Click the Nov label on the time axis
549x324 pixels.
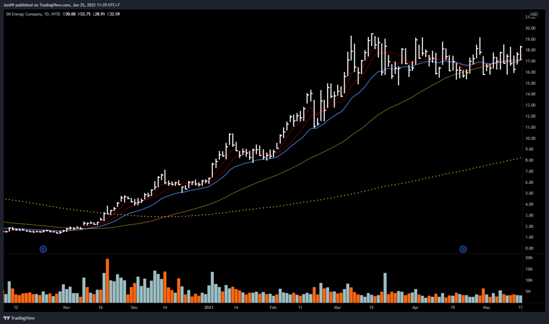pyautogui.click(x=66, y=308)
